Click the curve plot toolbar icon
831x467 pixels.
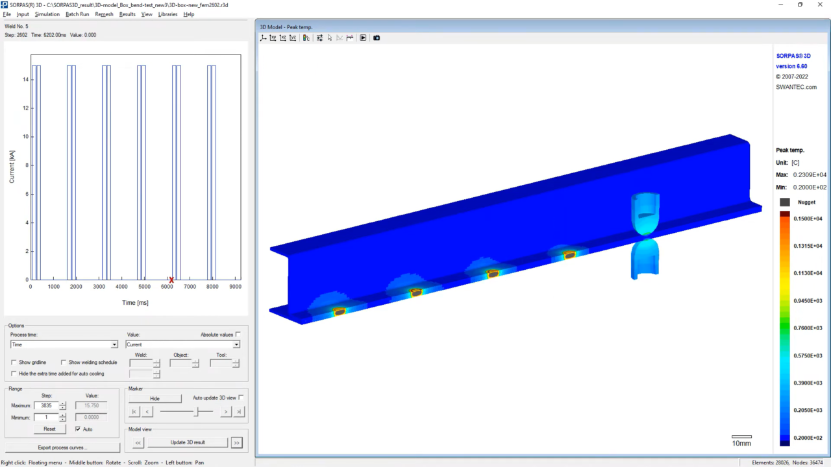point(340,38)
